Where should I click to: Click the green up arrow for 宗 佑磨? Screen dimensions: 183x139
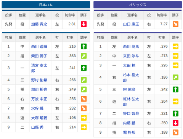coord(175,89)
